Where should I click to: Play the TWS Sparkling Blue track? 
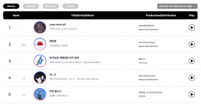[192, 61]
